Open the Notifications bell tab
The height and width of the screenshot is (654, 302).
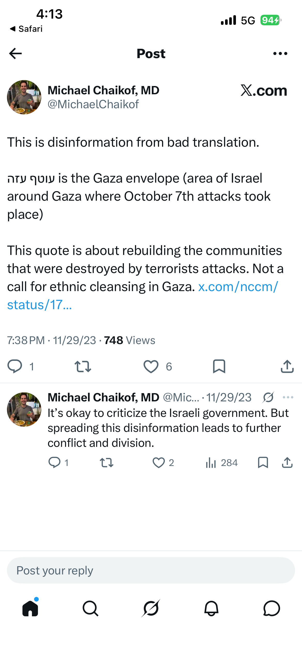tap(211, 608)
